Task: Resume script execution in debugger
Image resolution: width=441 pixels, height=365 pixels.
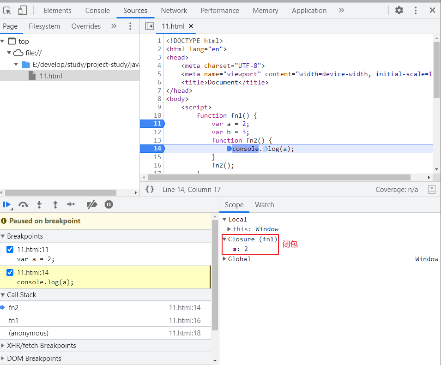Action: (6, 204)
